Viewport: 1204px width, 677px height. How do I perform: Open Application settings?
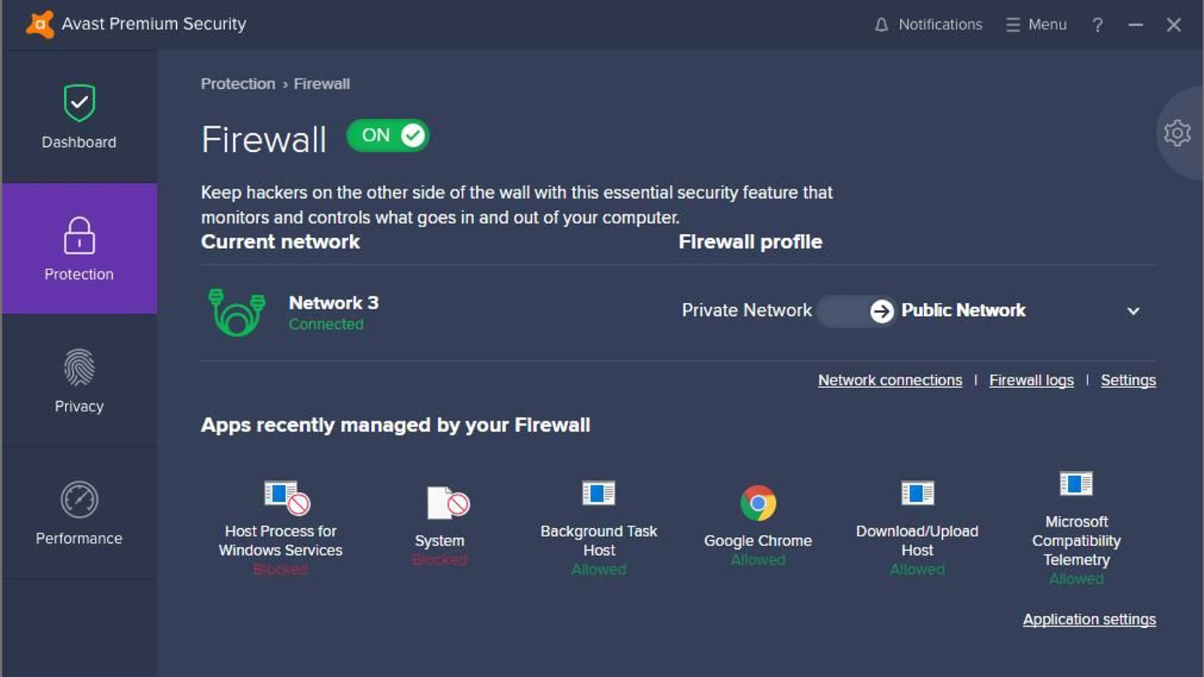pyautogui.click(x=1089, y=619)
